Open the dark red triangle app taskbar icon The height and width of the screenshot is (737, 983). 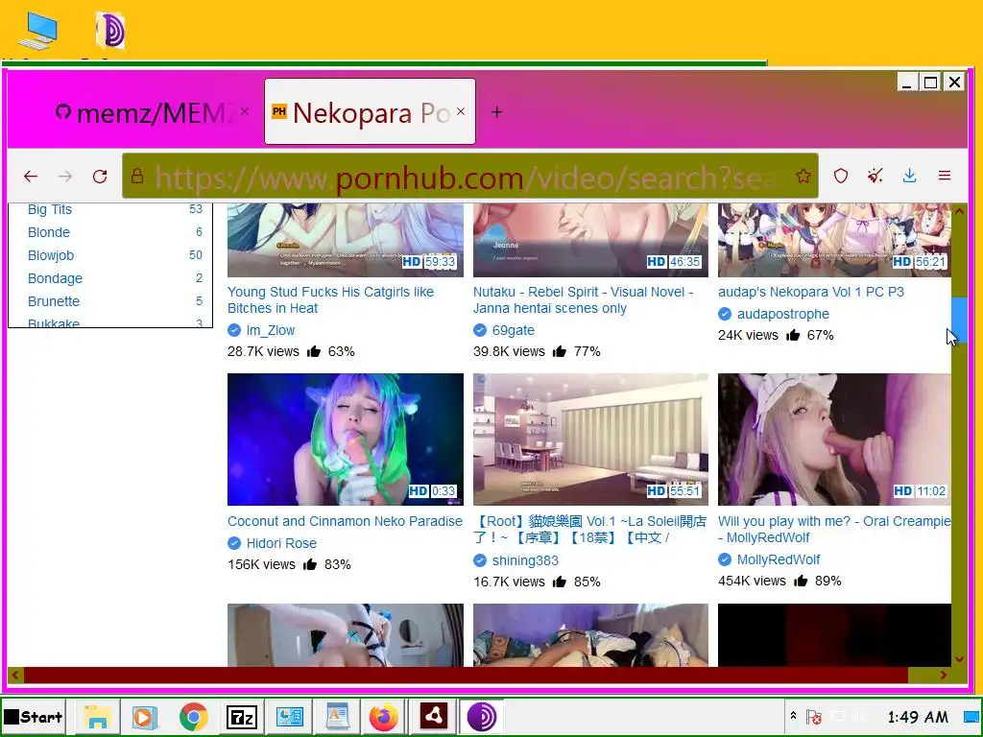click(x=433, y=716)
